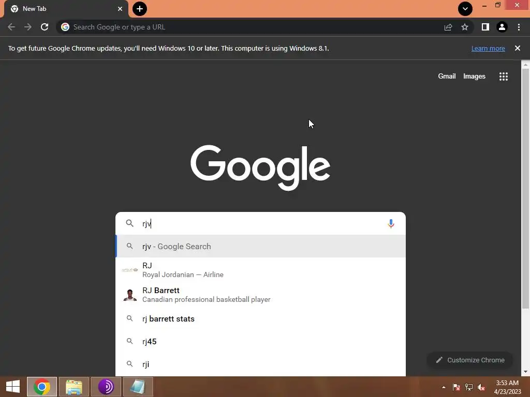Select RJ Royal Jordanian Airline suggestion
Viewport: 530px width, 397px height.
(x=260, y=270)
